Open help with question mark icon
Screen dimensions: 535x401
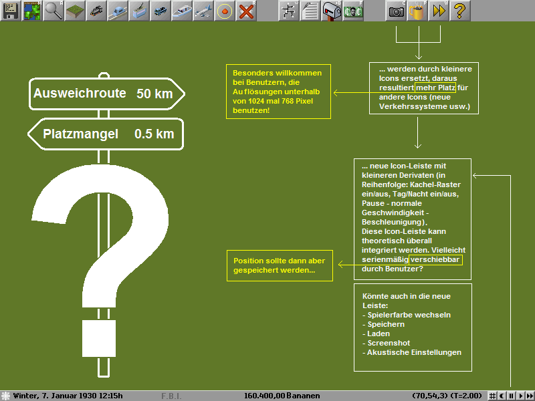point(459,11)
